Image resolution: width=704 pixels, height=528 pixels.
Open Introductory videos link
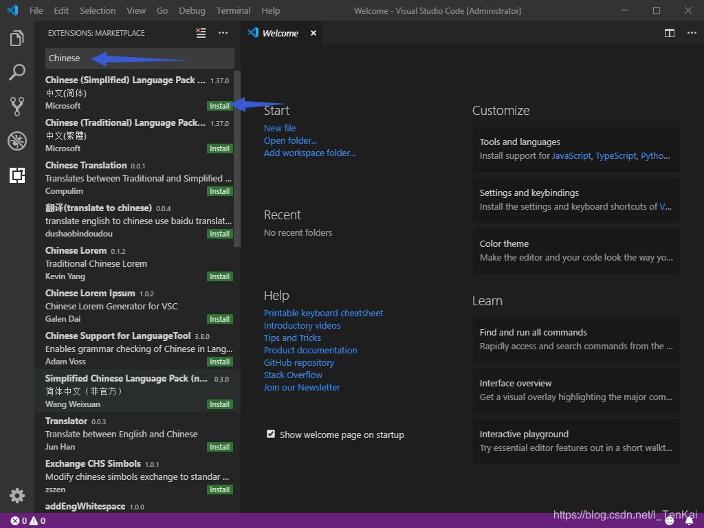pyautogui.click(x=302, y=325)
